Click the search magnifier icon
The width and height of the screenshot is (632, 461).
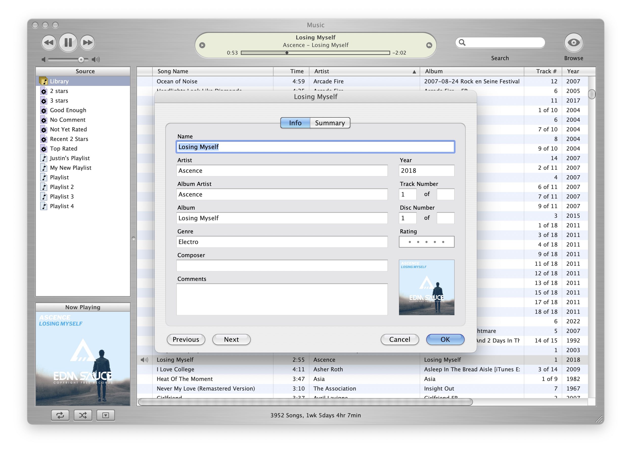click(462, 42)
